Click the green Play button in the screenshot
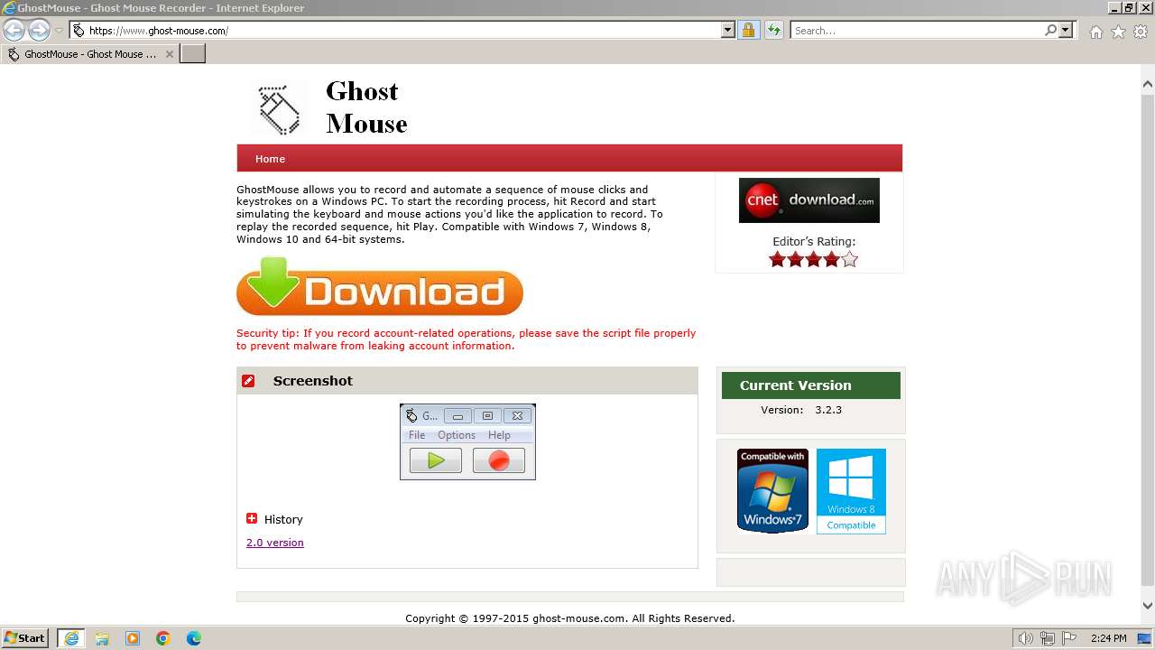Viewport: 1155px width, 650px height. [436, 460]
